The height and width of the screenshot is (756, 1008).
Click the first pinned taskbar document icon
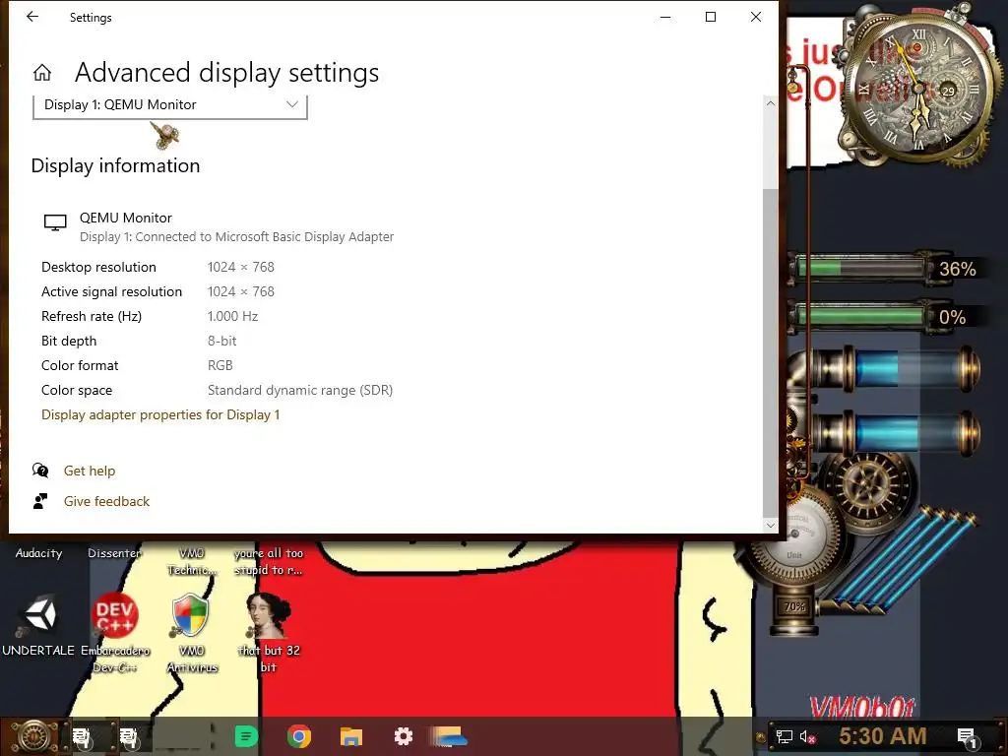pos(82,737)
